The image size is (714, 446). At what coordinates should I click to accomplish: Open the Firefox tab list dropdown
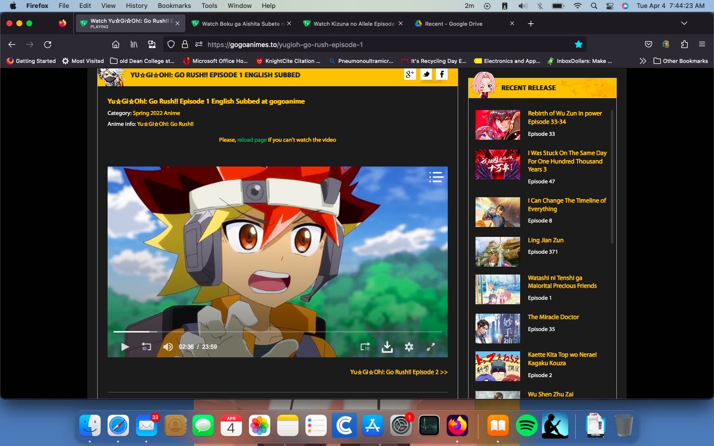(x=684, y=23)
